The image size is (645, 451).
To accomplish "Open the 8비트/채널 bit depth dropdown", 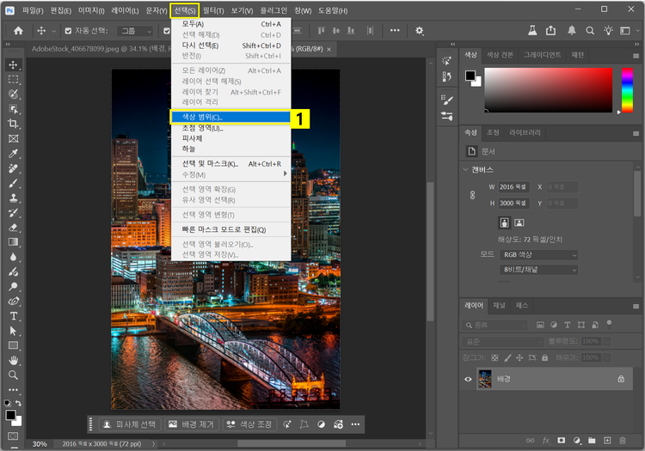I will tap(538, 270).
